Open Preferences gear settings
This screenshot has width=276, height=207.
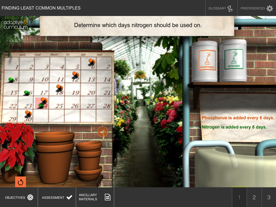[257, 8]
